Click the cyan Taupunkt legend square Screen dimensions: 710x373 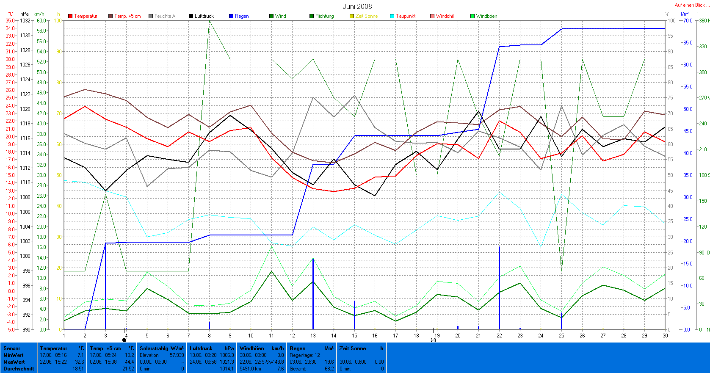click(392, 16)
